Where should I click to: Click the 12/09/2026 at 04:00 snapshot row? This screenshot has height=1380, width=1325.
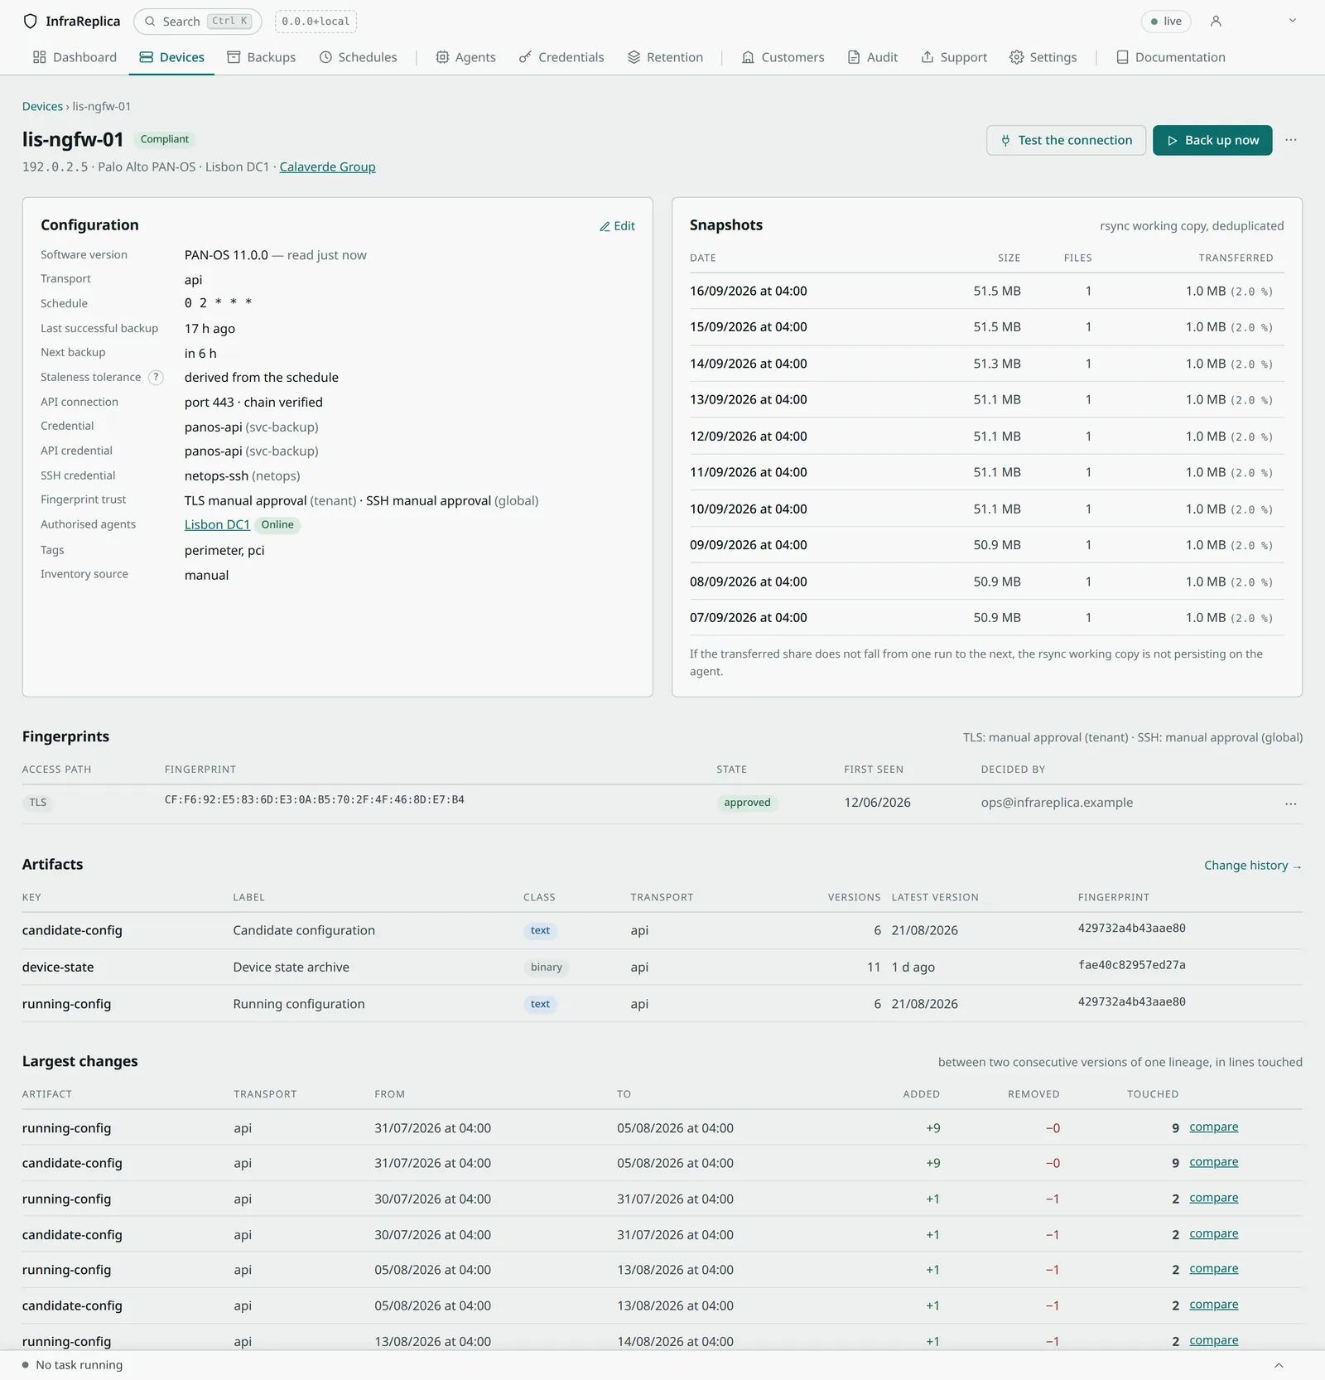point(986,436)
